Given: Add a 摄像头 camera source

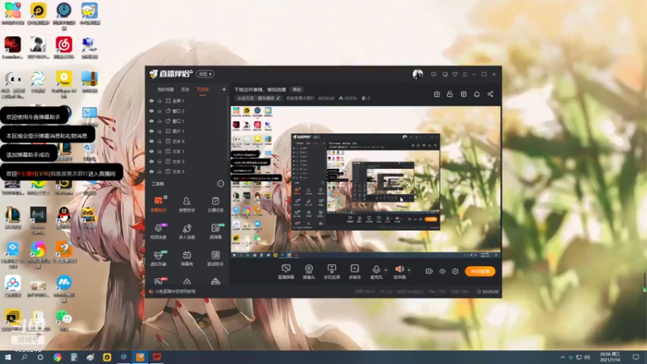Looking at the screenshot, I should [x=309, y=272].
